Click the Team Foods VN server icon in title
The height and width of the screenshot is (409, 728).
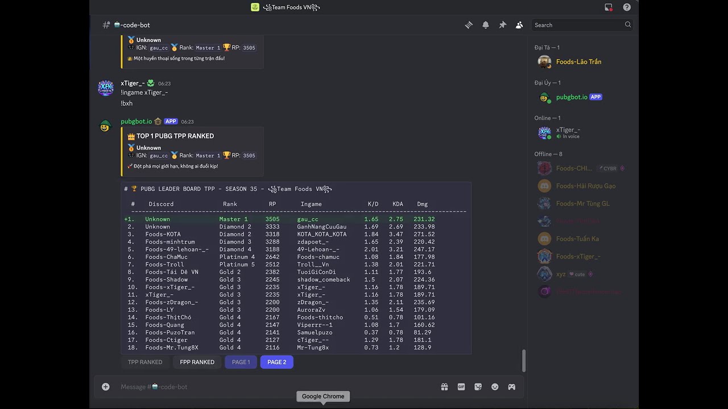pos(255,7)
